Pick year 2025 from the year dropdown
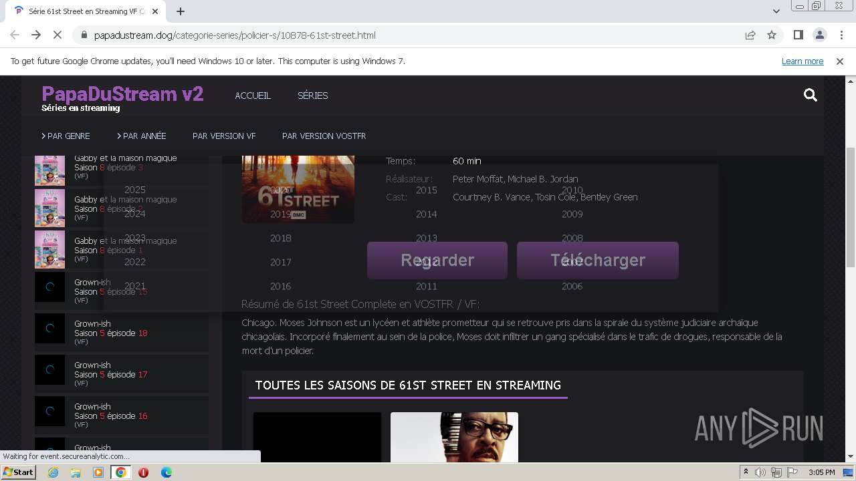Viewport: 856px width, 481px height. point(135,190)
